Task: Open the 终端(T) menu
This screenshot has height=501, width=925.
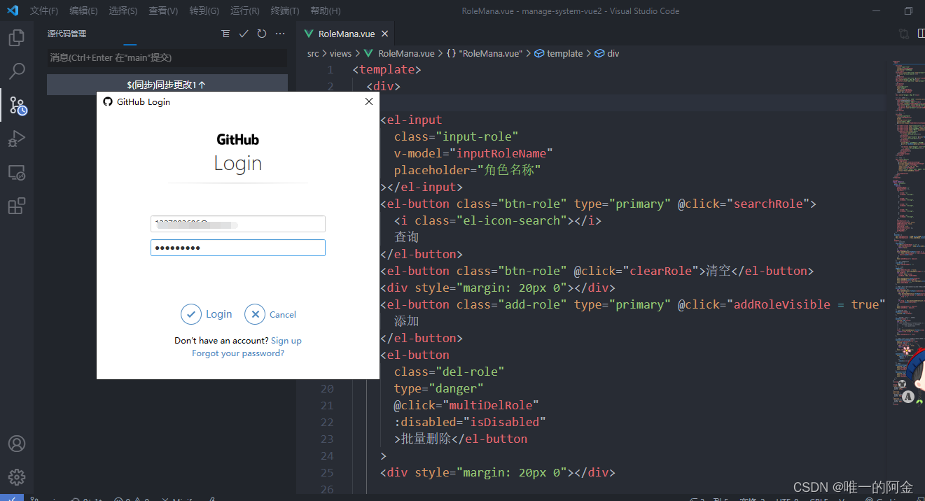Action: (x=285, y=11)
